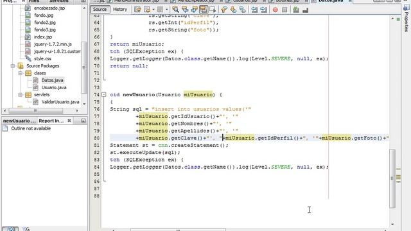
Task: Click the Find Next Occurrence icon
Action: point(194,10)
